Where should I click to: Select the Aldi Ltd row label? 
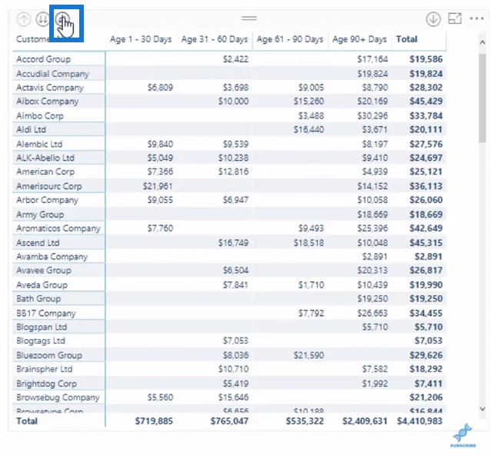coord(31,130)
